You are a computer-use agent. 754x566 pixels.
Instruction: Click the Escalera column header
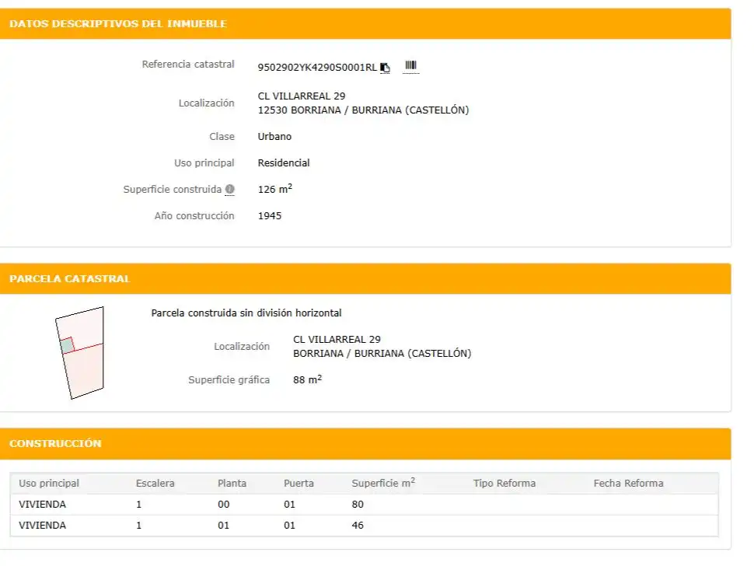155,484
